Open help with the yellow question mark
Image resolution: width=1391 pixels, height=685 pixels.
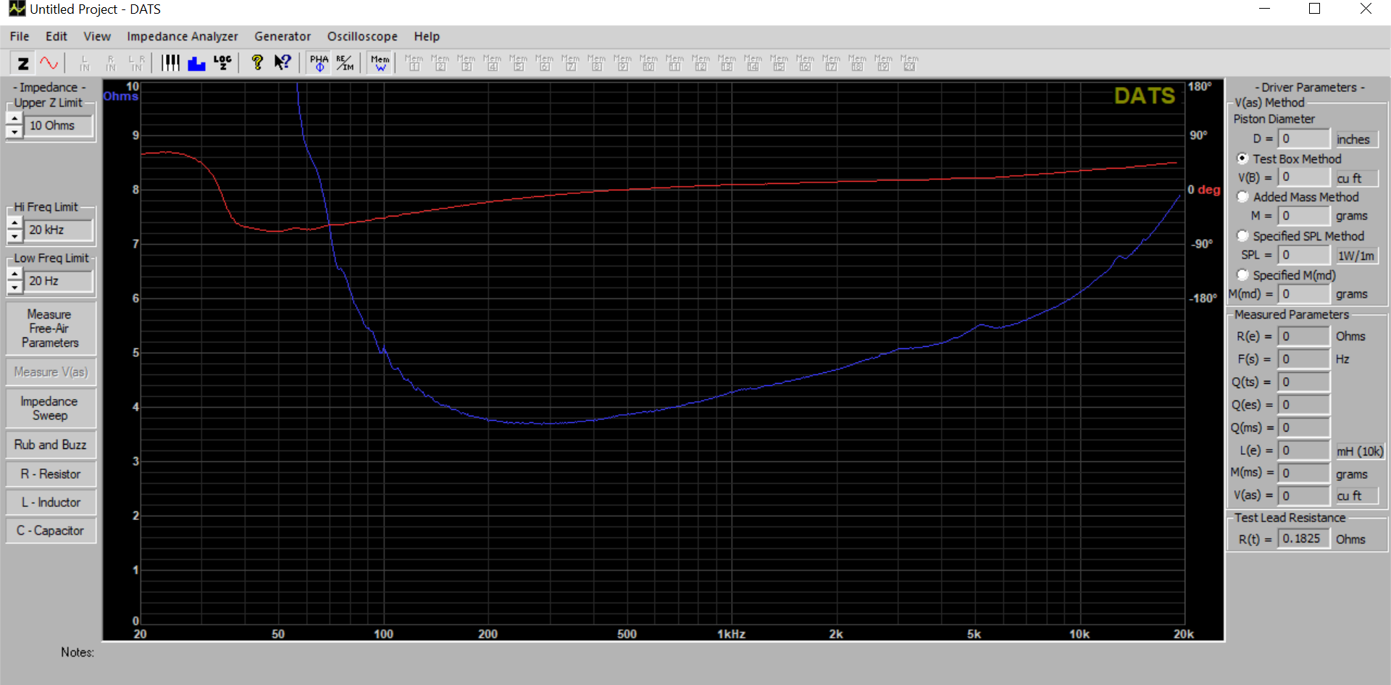[257, 63]
